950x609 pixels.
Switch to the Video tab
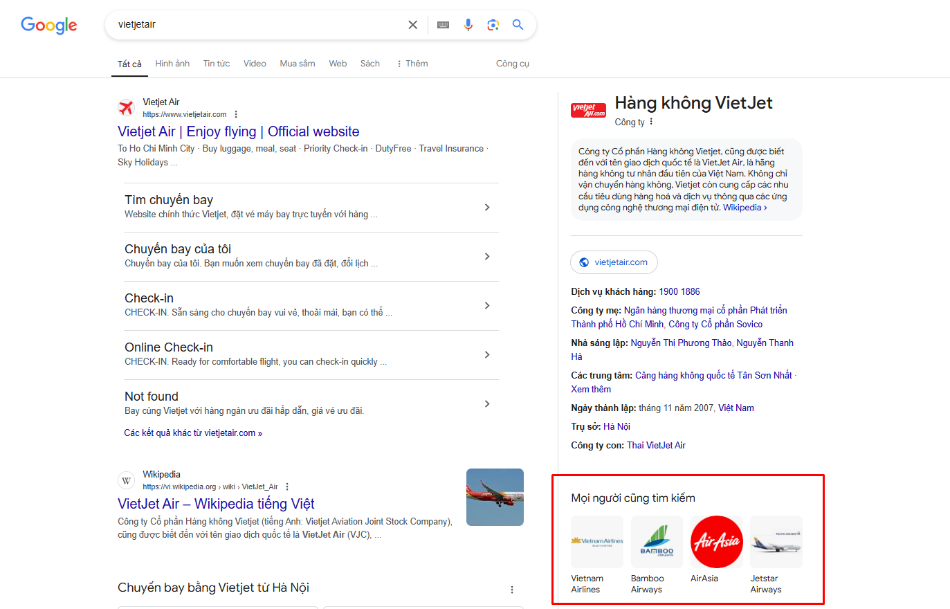tap(255, 64)
